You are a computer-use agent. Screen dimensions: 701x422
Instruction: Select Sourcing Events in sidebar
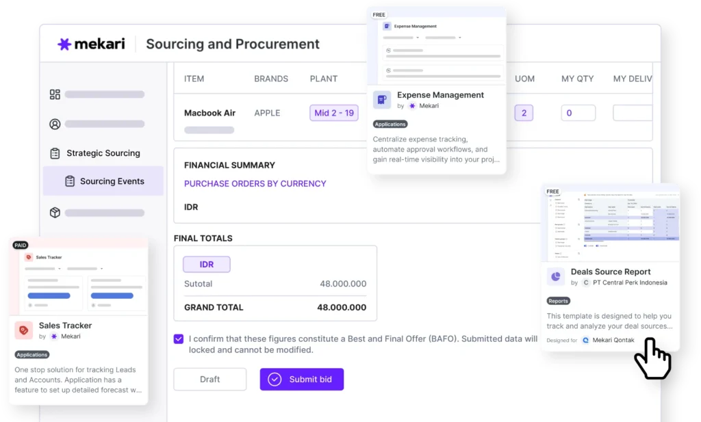103,181
